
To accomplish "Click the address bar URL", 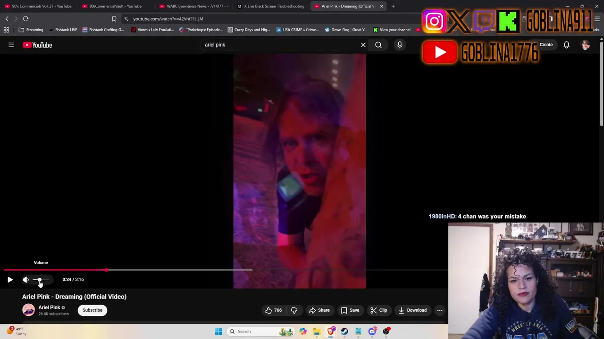I will click(168, 19).
